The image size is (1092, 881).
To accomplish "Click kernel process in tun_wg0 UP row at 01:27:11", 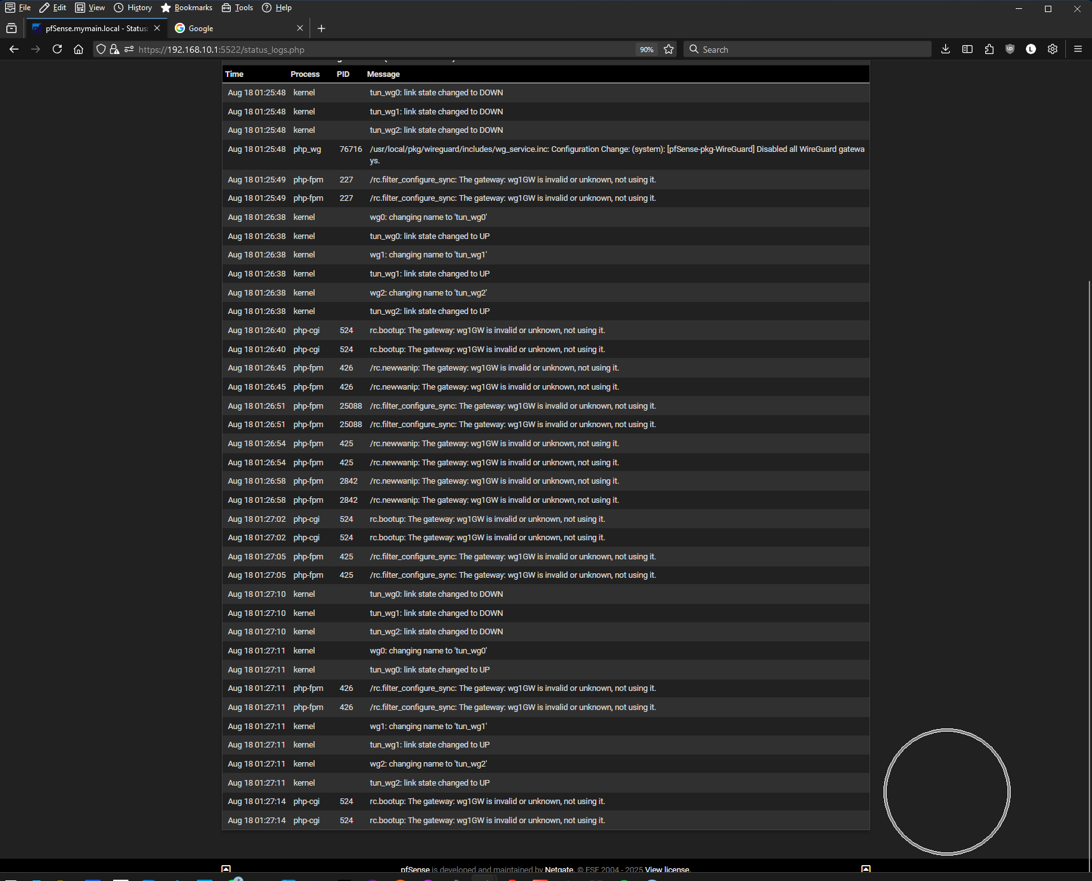I will (304, 670).
